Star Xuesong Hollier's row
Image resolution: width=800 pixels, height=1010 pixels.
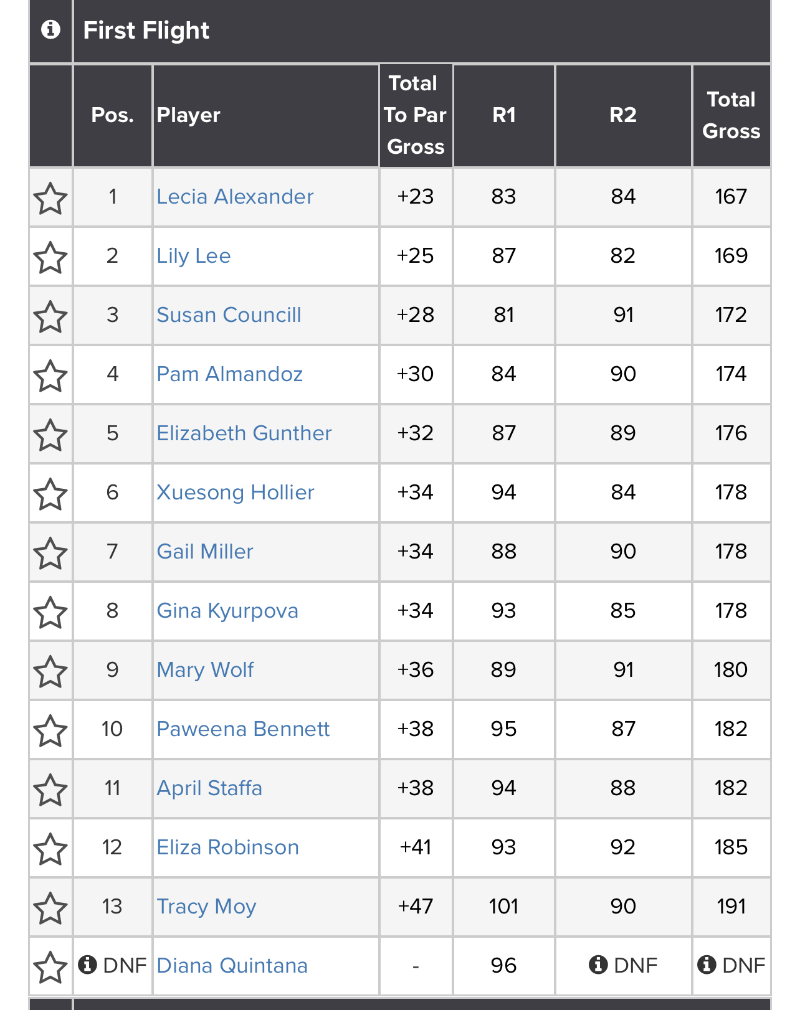50,494
